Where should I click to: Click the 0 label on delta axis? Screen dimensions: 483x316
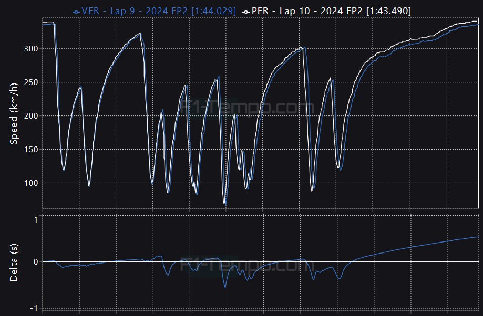coord(36,262)
